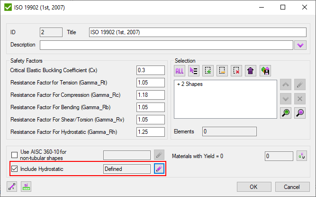Click the Description text field
The height and width of the screenshot is (197, 316).
click(x=166, y=45)
